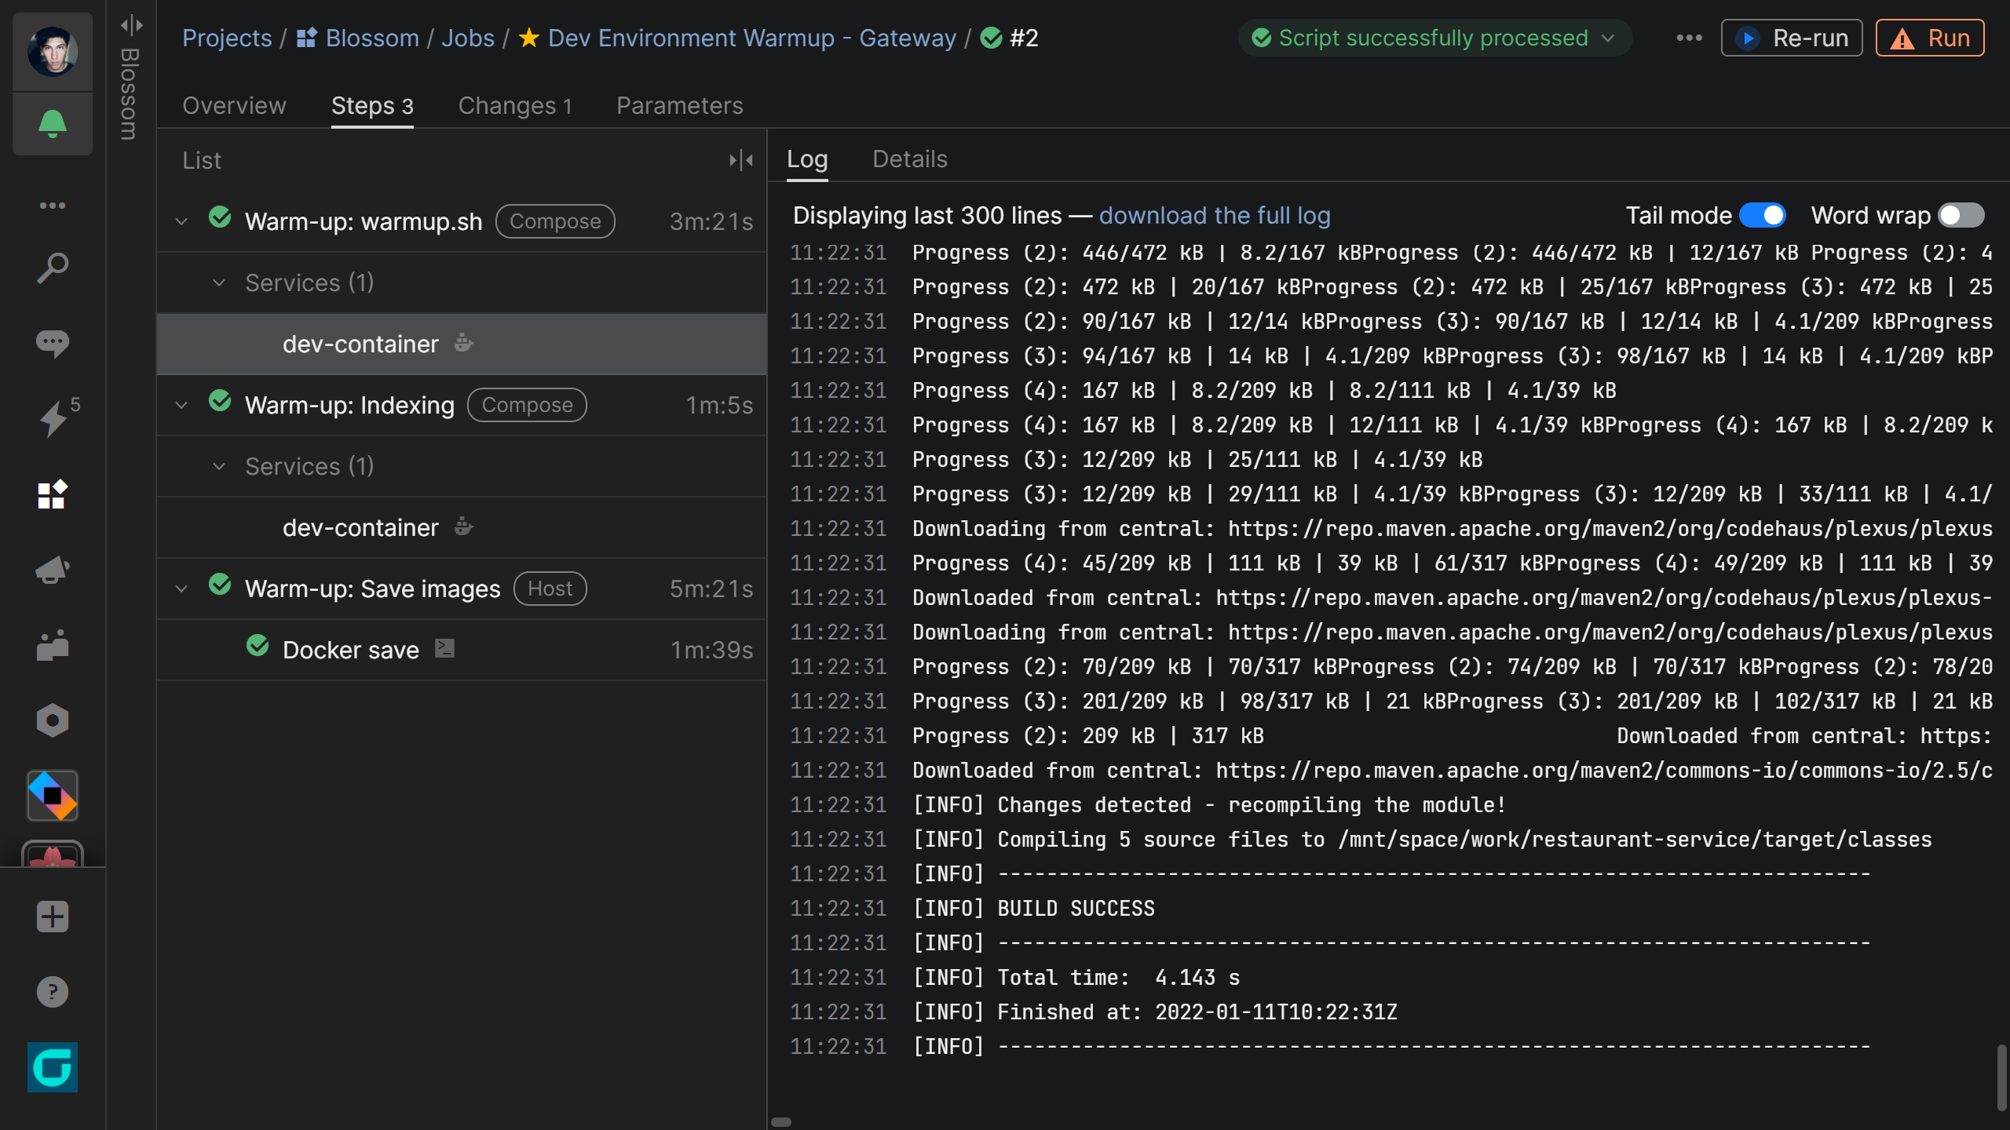The height and width of the screenshot is (1130, 2010).
Task: Collapse the Warm-up: Indexing step
Action: tap(181, 405)
